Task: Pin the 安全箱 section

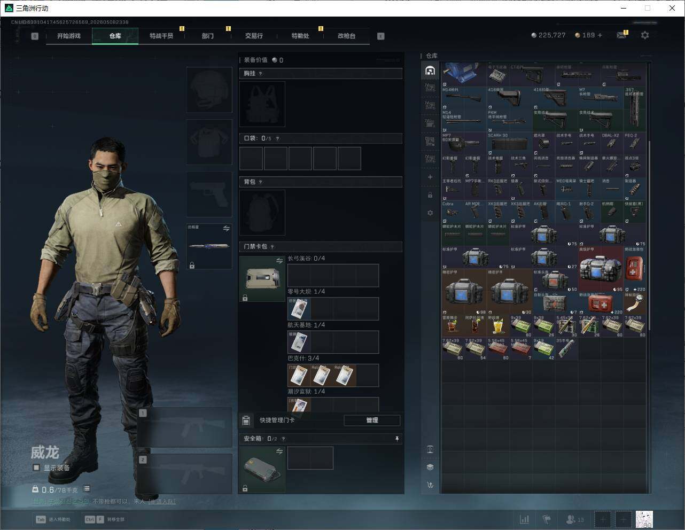Action: (397, 439)
